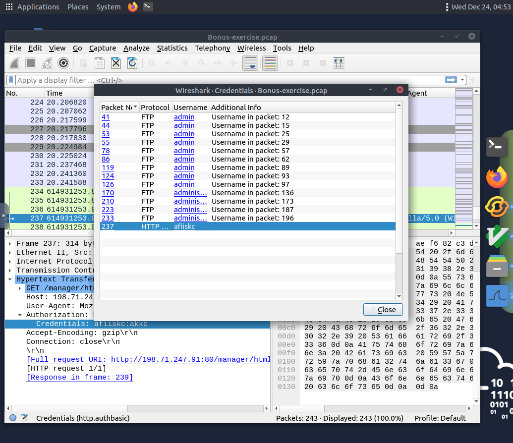The width and height of the screenshot is (513, 443).
Task: Open packet 41 link in Credentials
Action: [106, 117]
